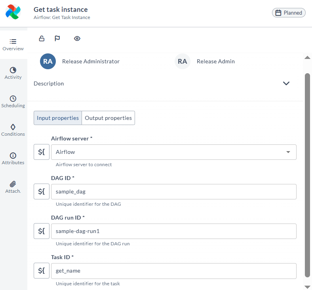
Task: Click the Get task instance title
Action: [61, 9]
